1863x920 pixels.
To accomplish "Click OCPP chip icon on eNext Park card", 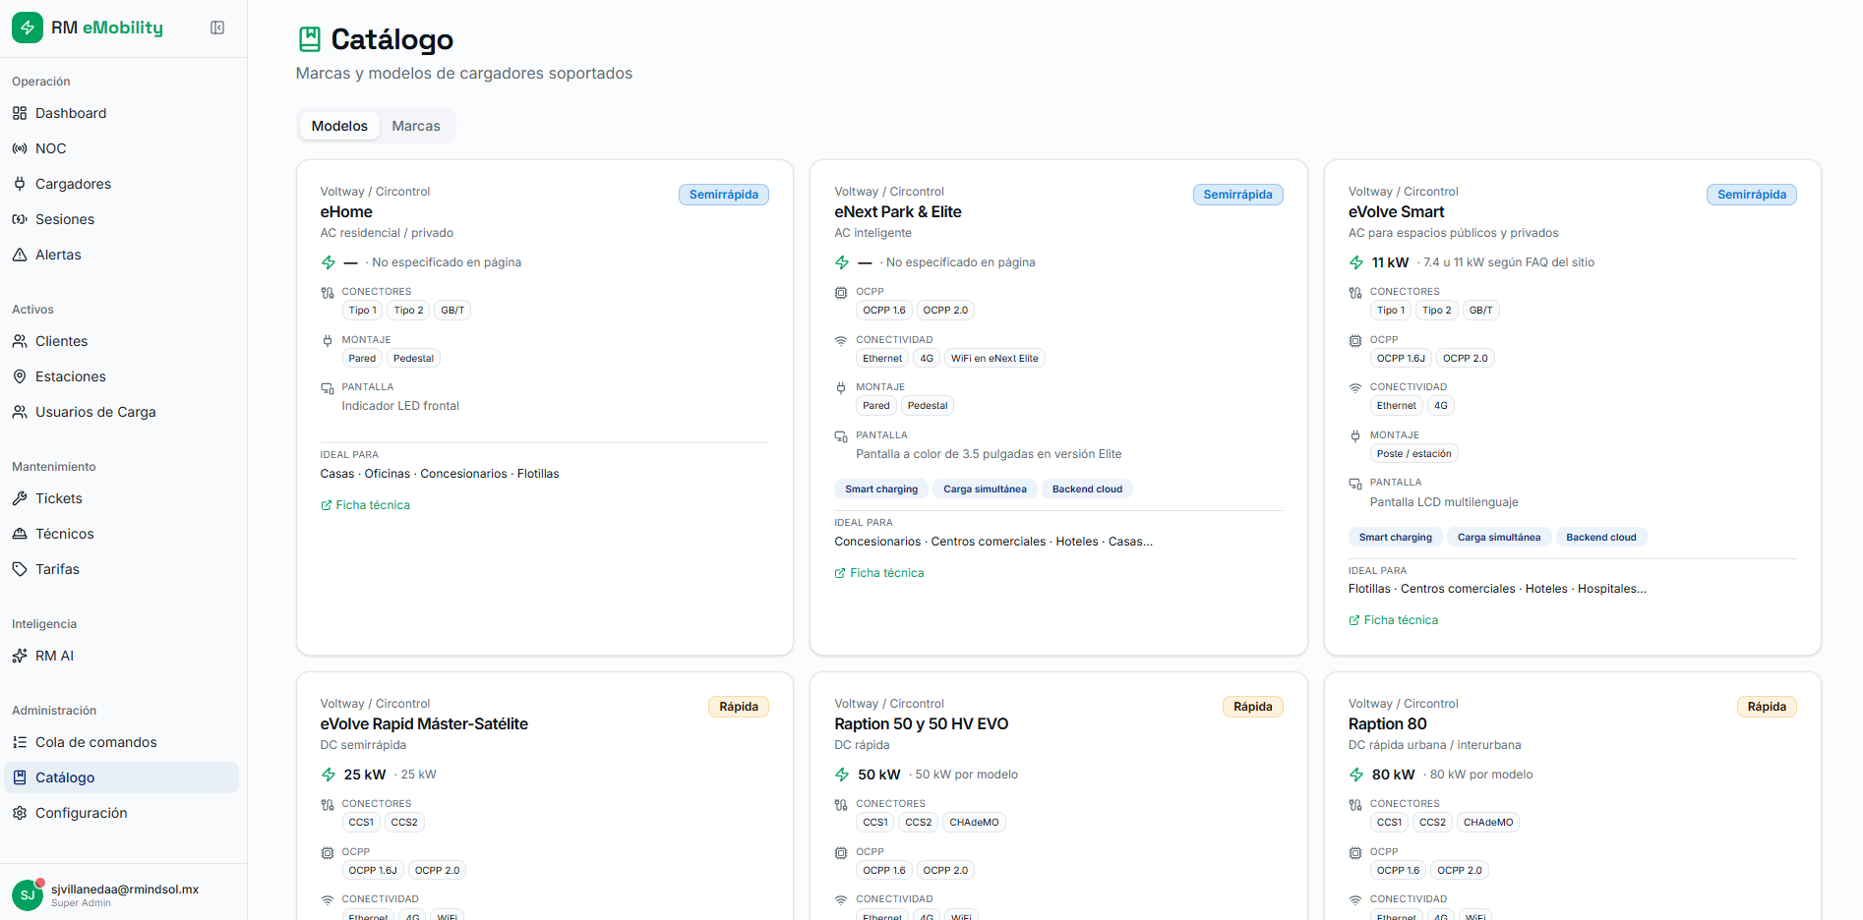I will click(841, 293).
